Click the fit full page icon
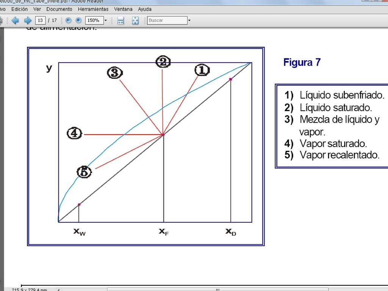The image size is (388, 291). click(135, 20)
